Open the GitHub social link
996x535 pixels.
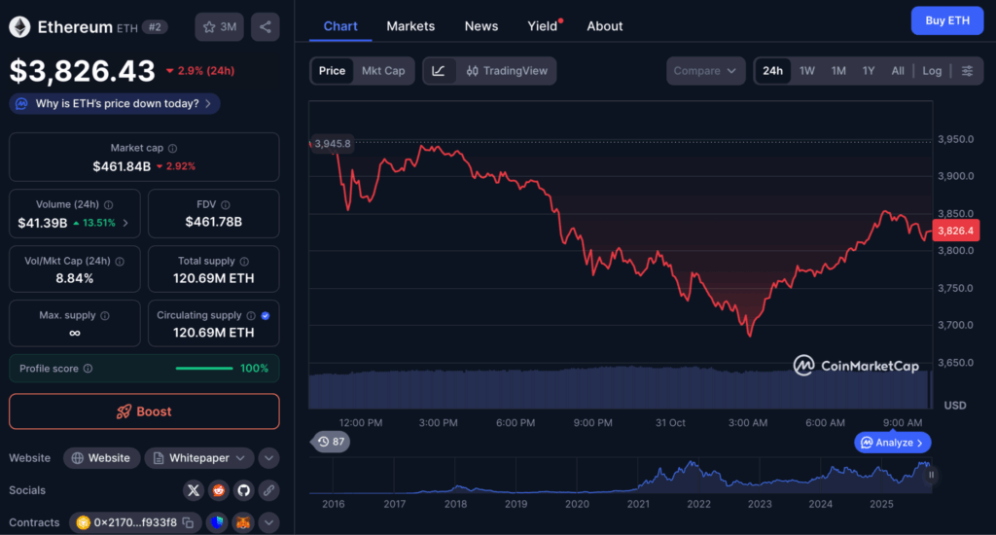click(x=243, y=490)
